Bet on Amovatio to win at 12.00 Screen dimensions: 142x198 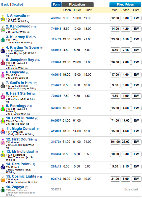[115, 18]
